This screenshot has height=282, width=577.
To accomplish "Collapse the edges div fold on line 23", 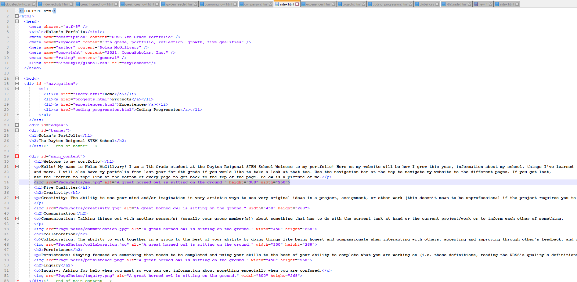I will tap(17, 125).
